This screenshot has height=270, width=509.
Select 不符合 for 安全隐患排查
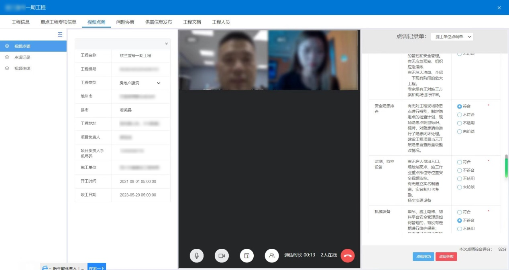460,115
